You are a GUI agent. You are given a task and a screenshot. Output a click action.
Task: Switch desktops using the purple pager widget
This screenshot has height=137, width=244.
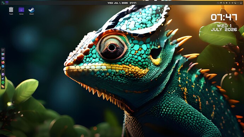[x=7, y=2]
